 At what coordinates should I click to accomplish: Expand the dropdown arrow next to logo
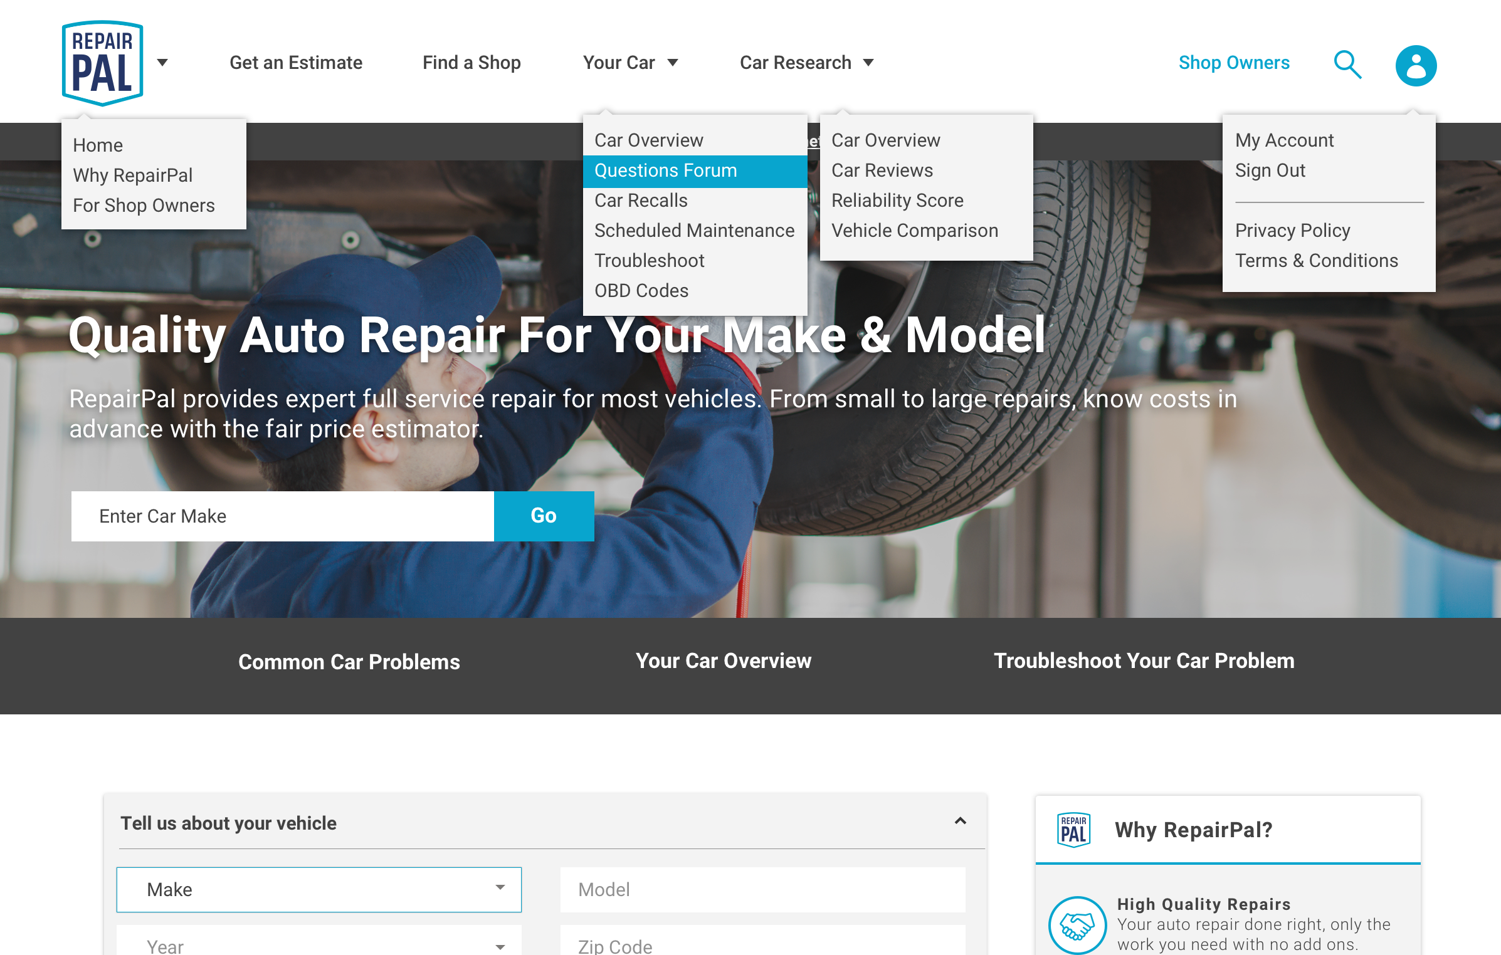162,63
